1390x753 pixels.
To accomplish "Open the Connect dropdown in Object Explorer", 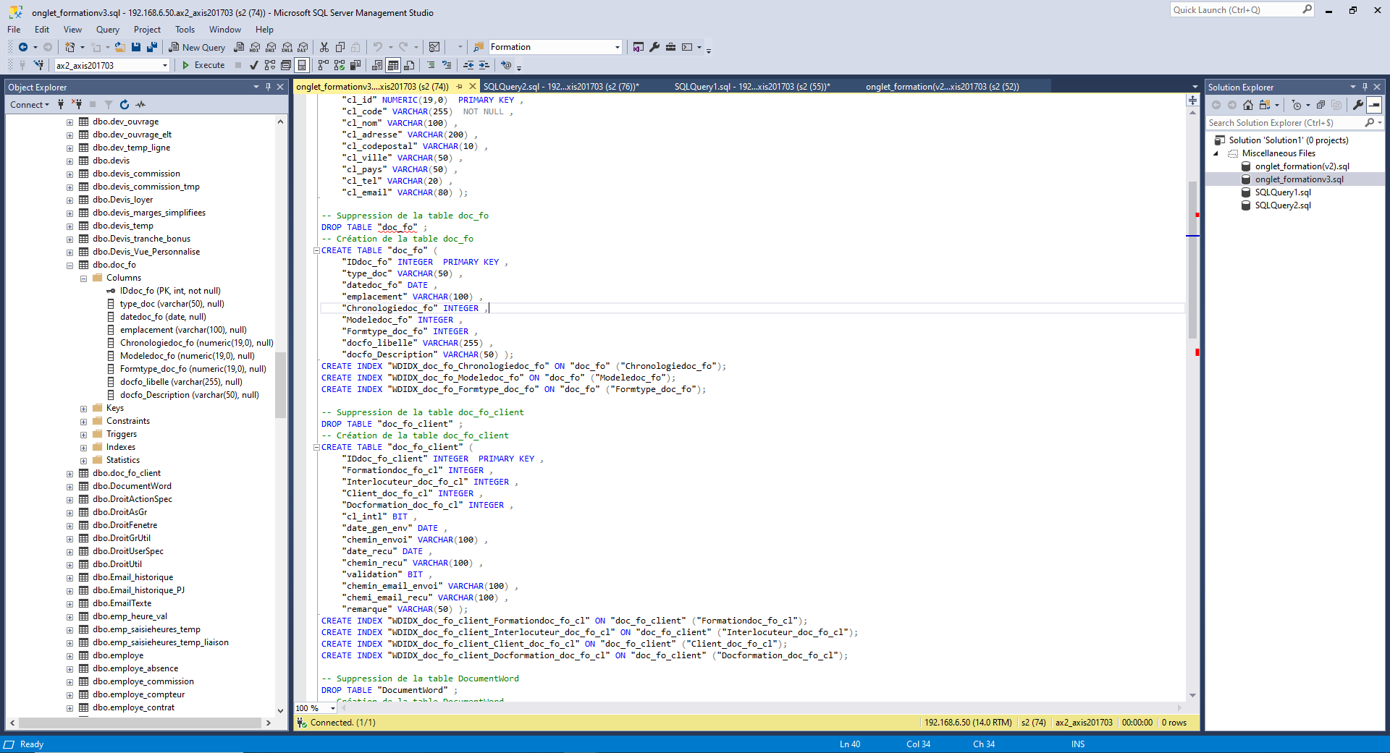I will pos(30,104).
